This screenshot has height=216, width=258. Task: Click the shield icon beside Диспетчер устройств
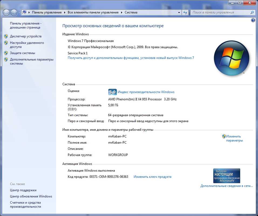tap(6, 36)
